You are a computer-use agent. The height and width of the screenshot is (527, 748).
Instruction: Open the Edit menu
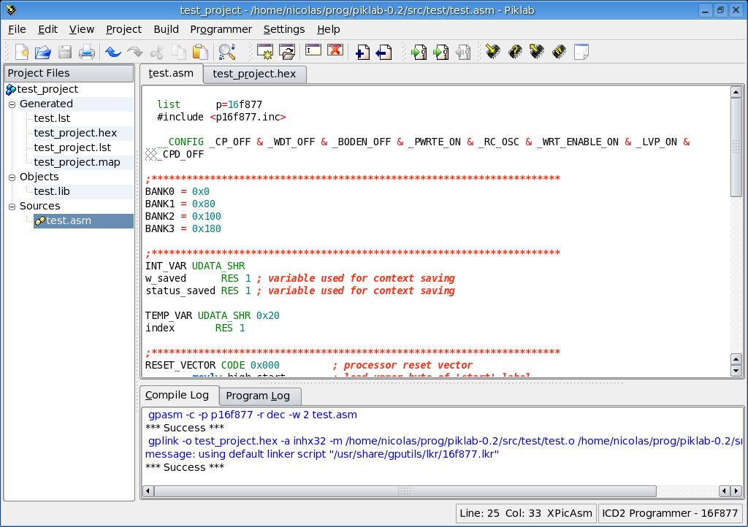click(47, 29)
